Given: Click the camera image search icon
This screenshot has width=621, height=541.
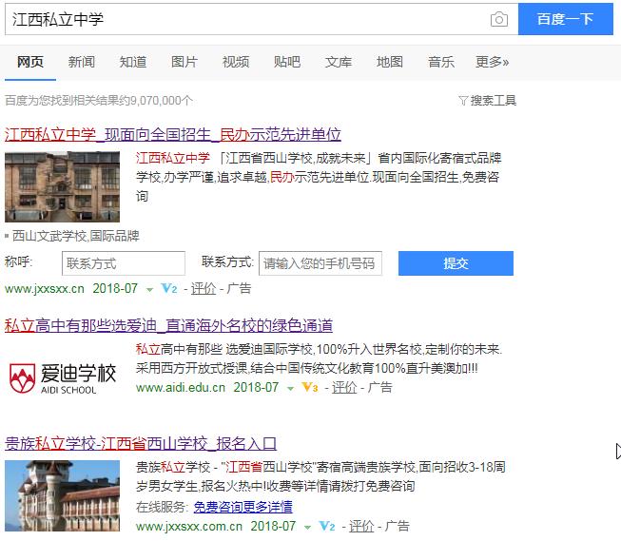Looking at the screenshot, I should (498, 20).
